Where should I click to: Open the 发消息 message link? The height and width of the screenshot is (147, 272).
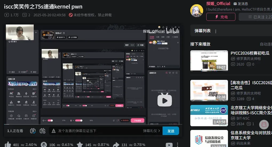tap(241, 4)
